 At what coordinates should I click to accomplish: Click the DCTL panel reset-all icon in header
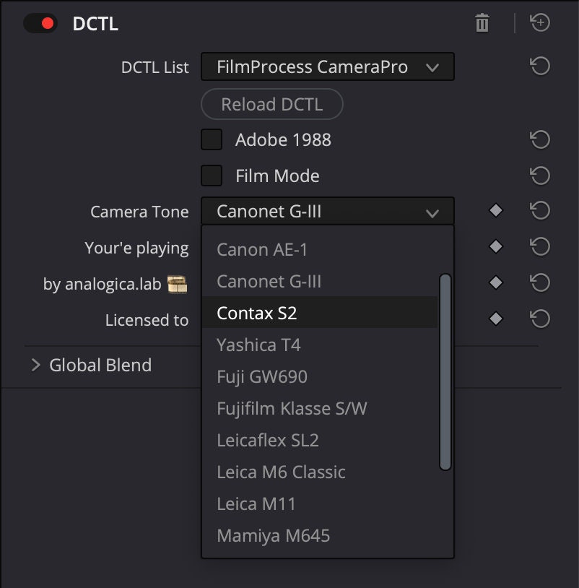pos(540,22)
